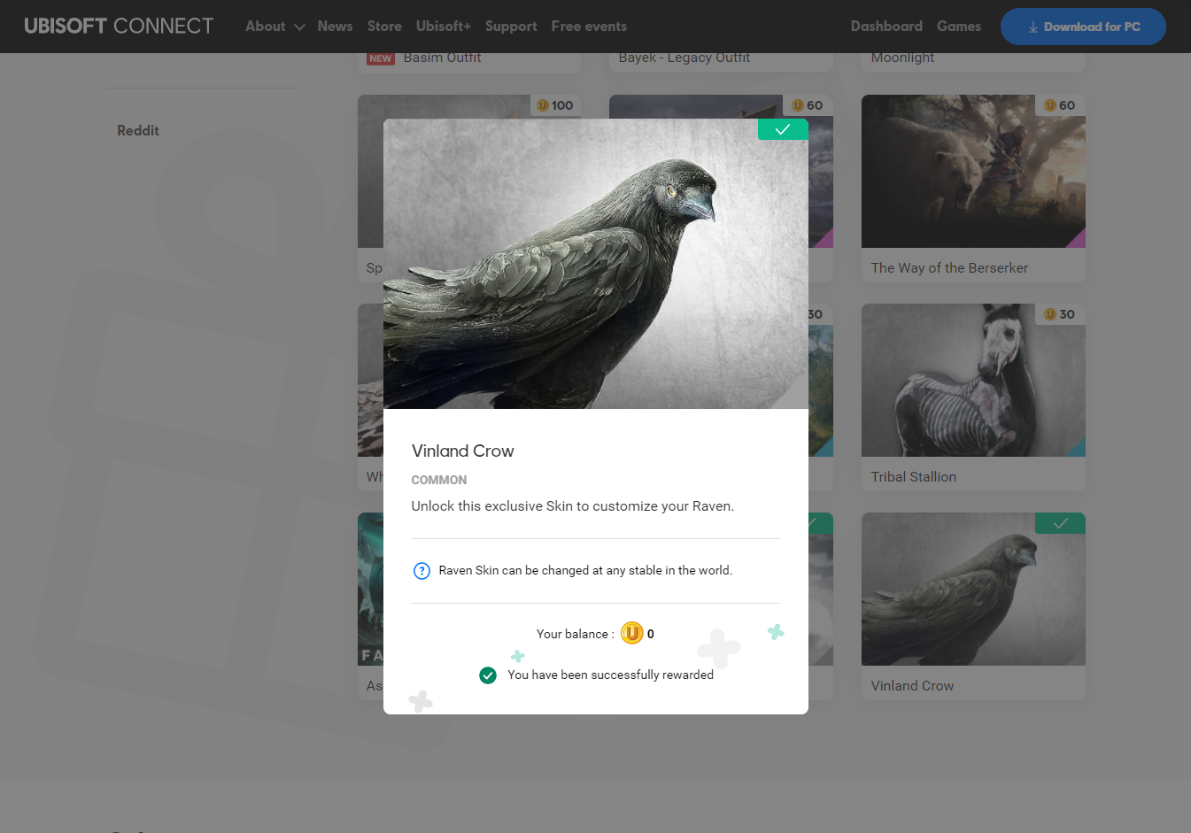Viewport: 1191px width, 833px height.
Task: Expand the About dropdown chevron
Action: point(299,27)
